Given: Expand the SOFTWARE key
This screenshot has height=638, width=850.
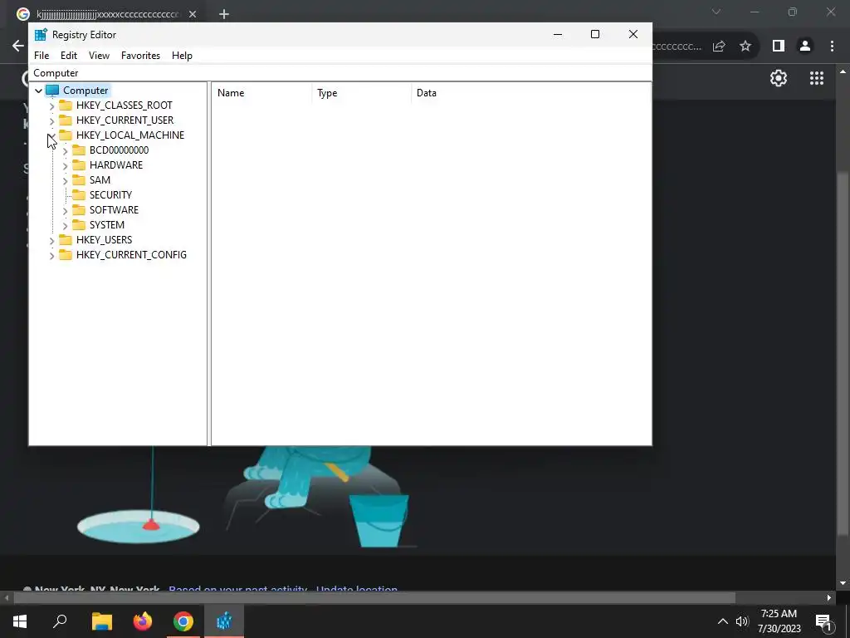Looking at the screenshot, I should 65,210.
